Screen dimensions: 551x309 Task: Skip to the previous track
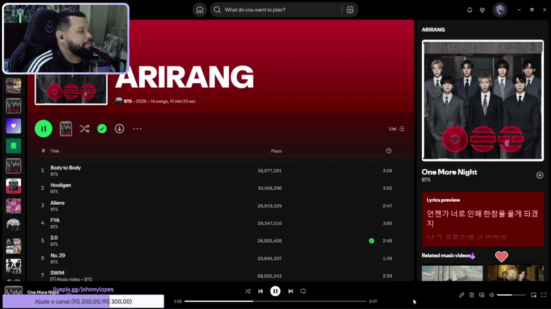point(260,291)
